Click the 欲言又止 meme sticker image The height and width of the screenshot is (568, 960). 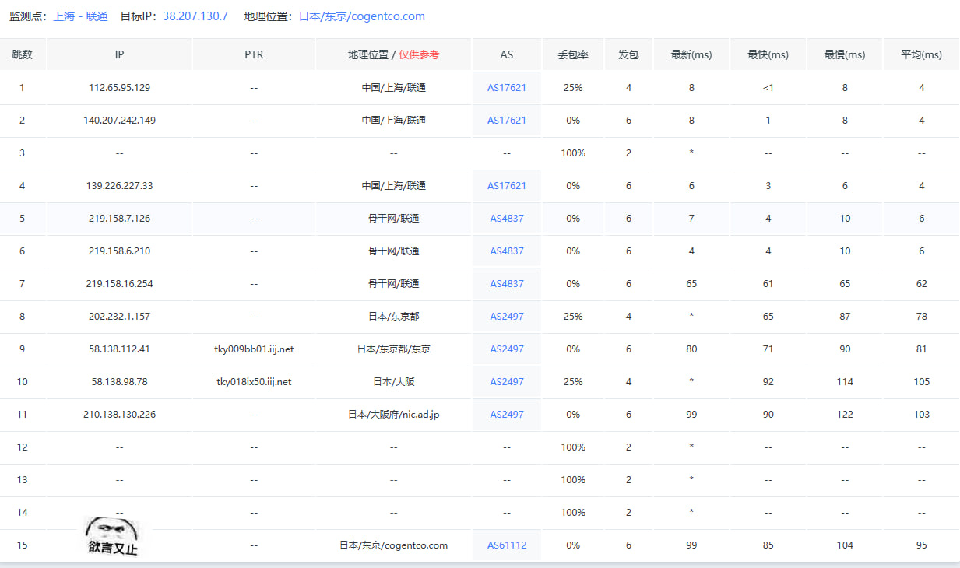112,537
